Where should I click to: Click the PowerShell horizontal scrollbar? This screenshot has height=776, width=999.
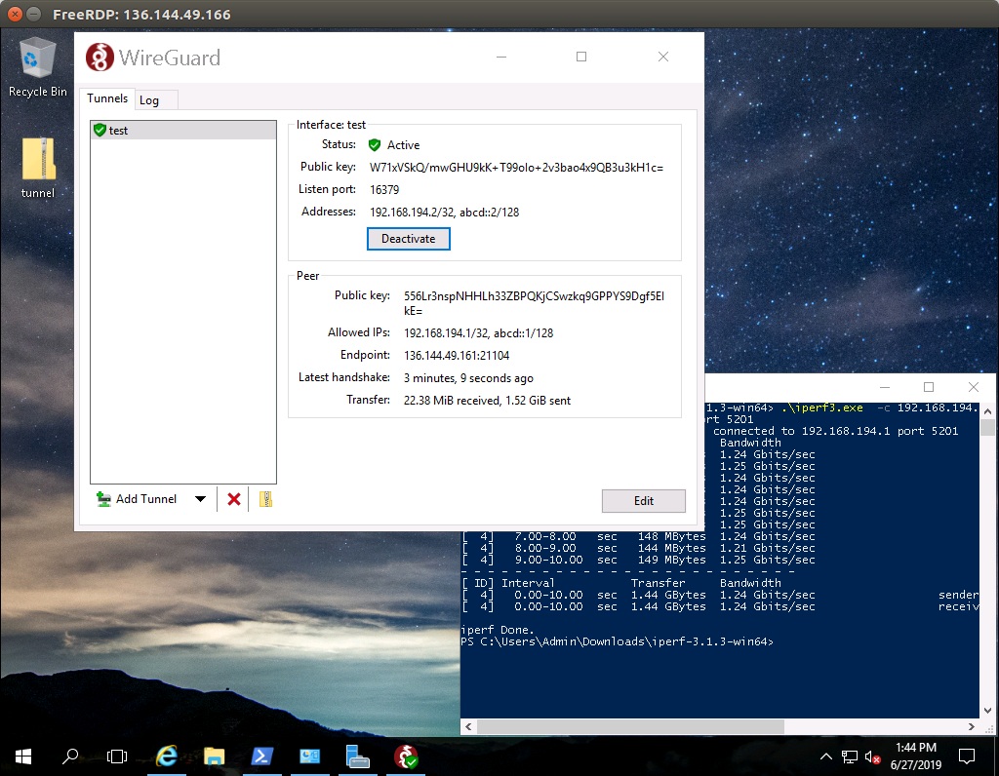coord(630,727)
